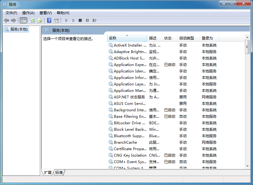Open the 操作(A) menu
The image size is (253, 185).
coord(28,13)
